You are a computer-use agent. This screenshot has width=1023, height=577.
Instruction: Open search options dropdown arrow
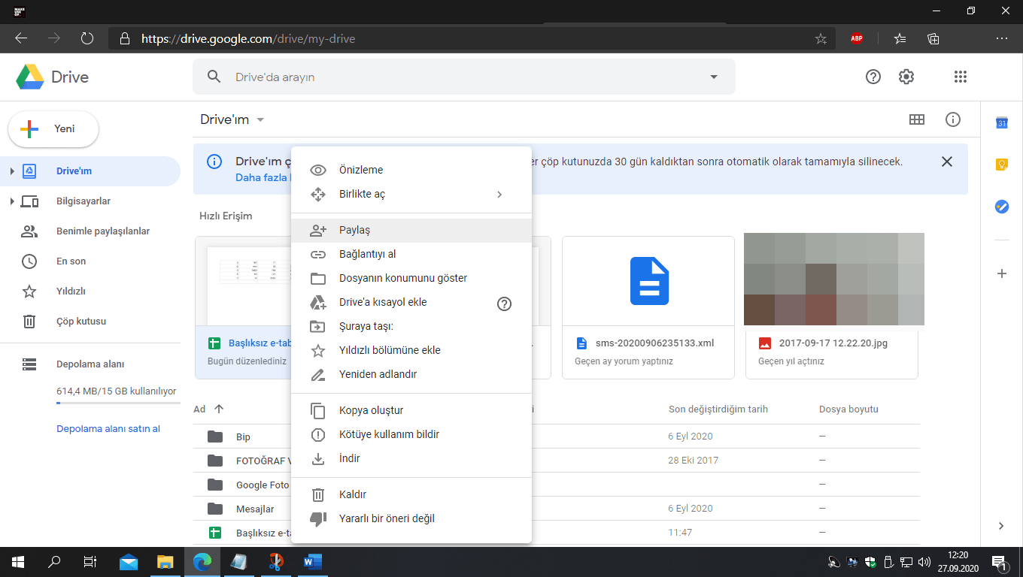point(713,77)
